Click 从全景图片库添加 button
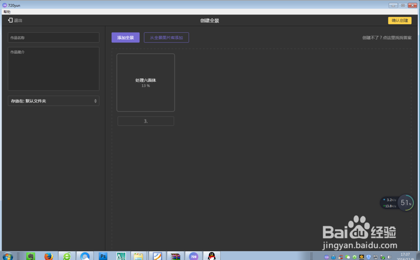420x260 pixels. click(x=166, y=37)
